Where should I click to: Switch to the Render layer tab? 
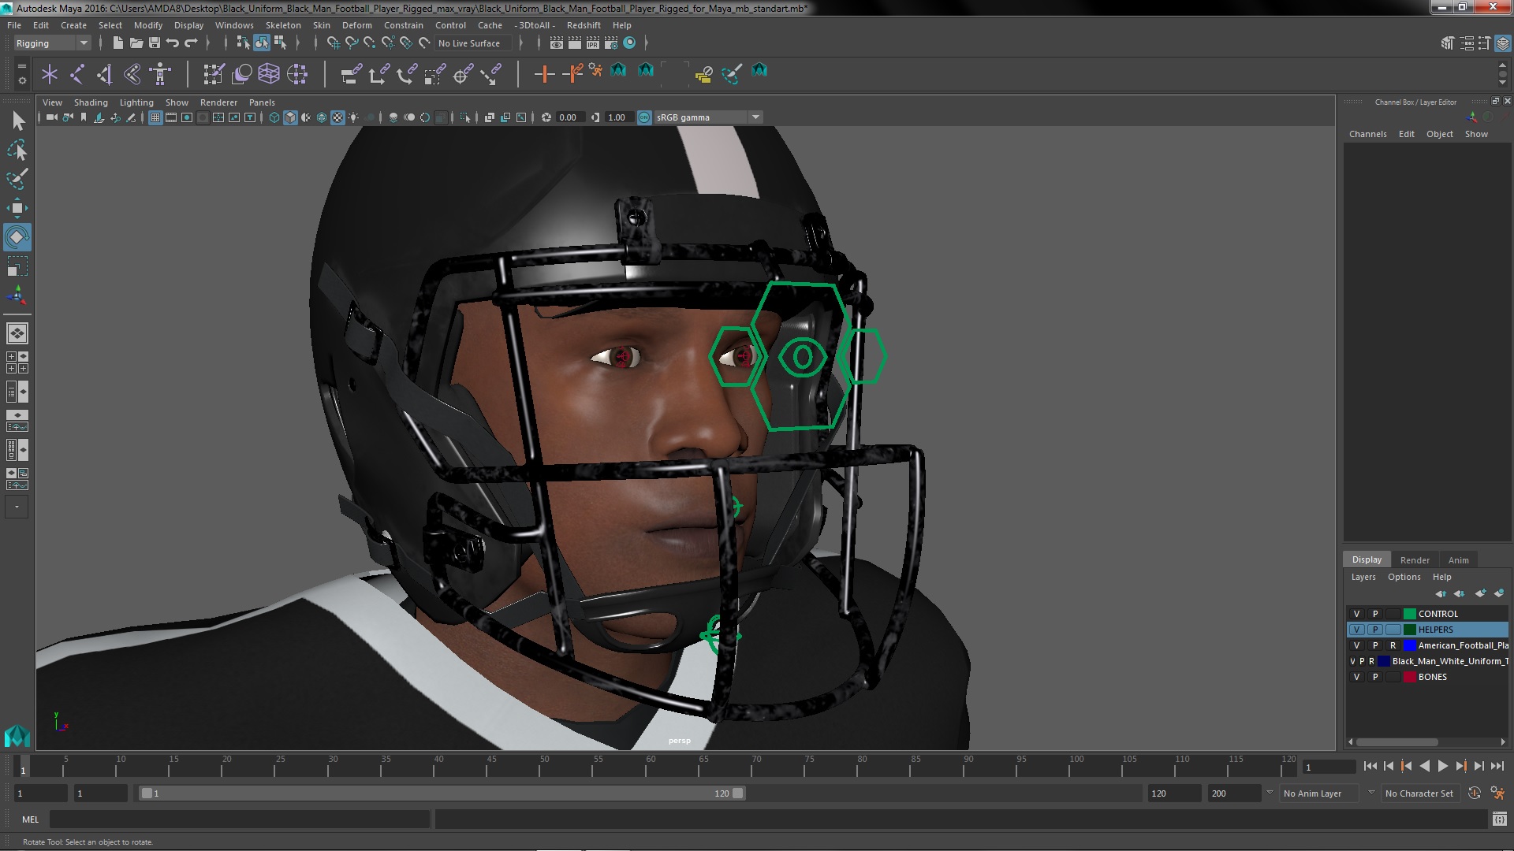pyautogui.click(x=1415, y=560)
